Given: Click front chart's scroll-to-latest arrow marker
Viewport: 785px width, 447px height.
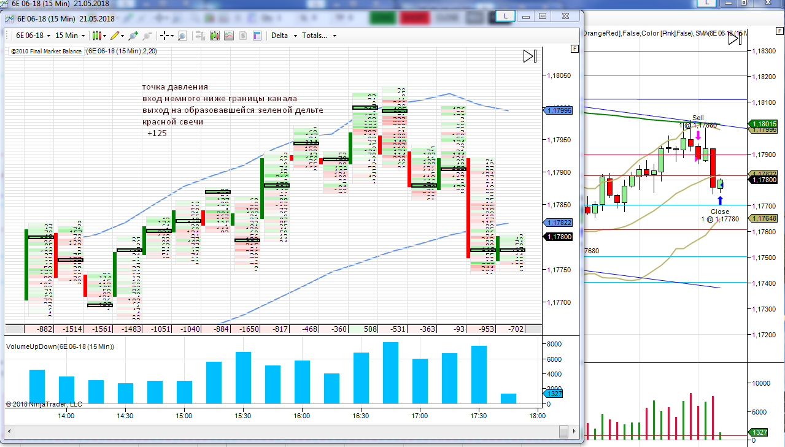Looking at the screenshot, I should tap(530, 56).
